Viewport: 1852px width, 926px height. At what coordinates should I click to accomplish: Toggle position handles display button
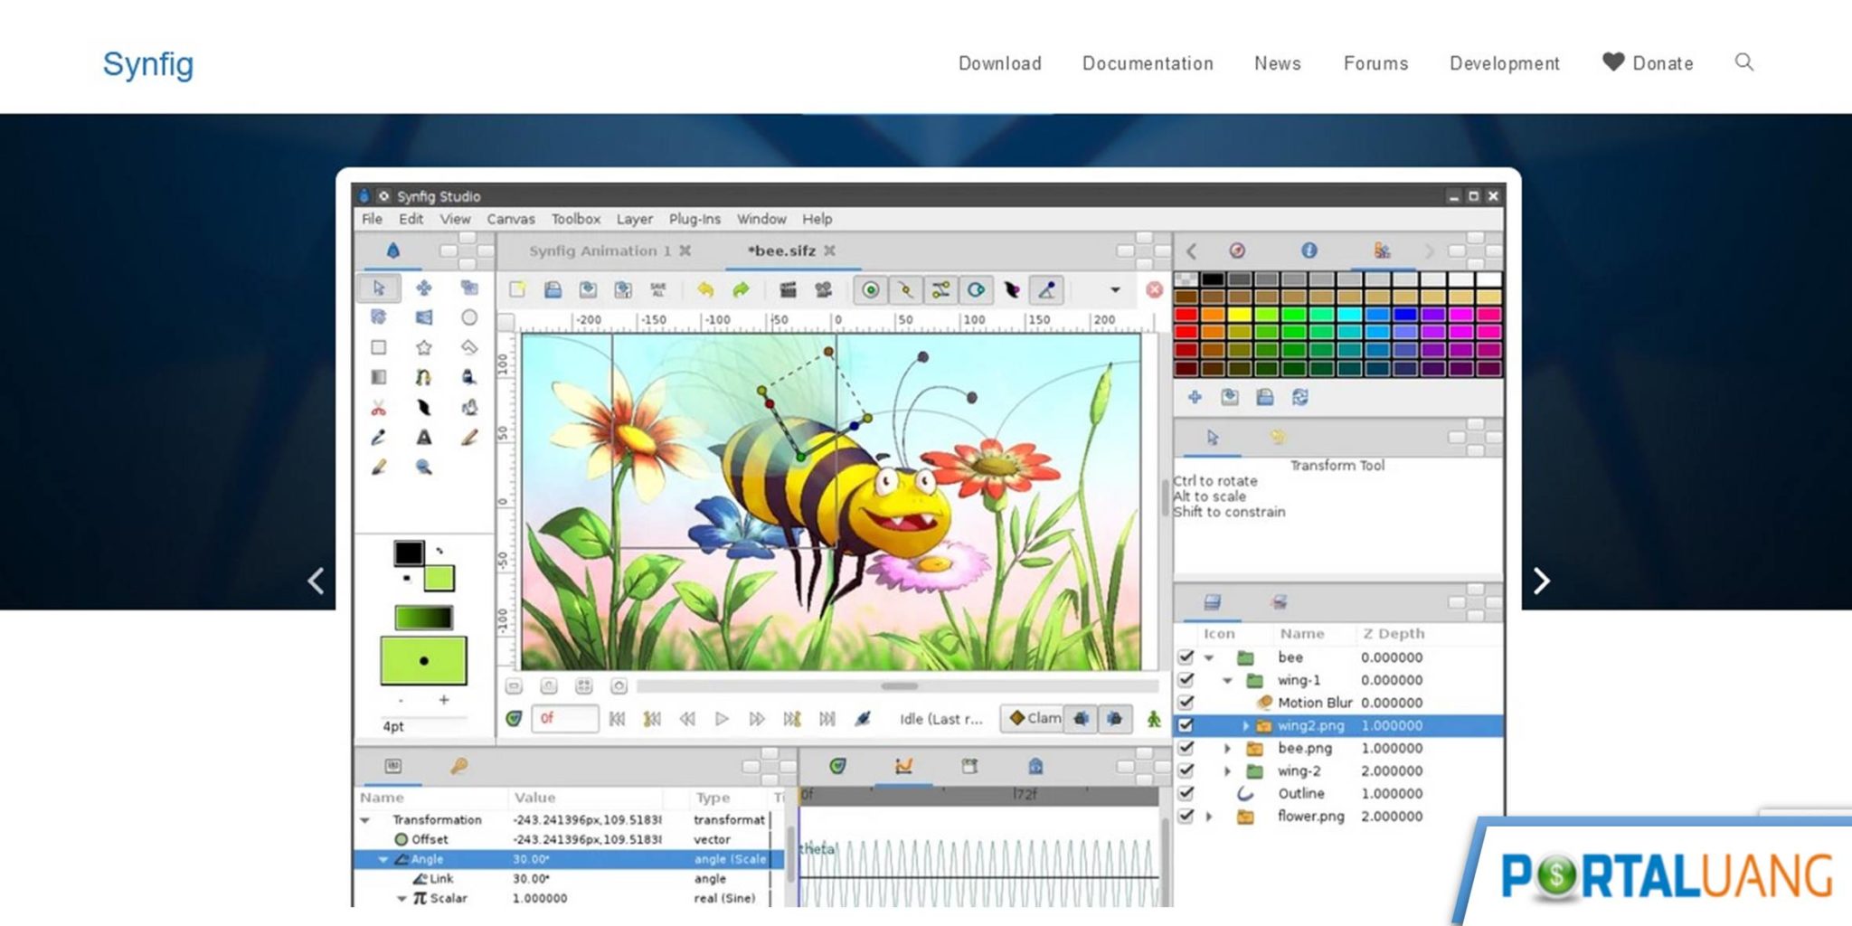coord(871,290)
